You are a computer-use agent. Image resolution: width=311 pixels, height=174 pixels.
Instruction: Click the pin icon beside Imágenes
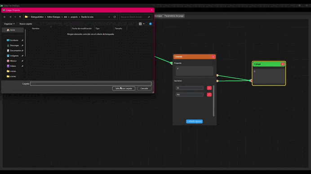point(22,56)
